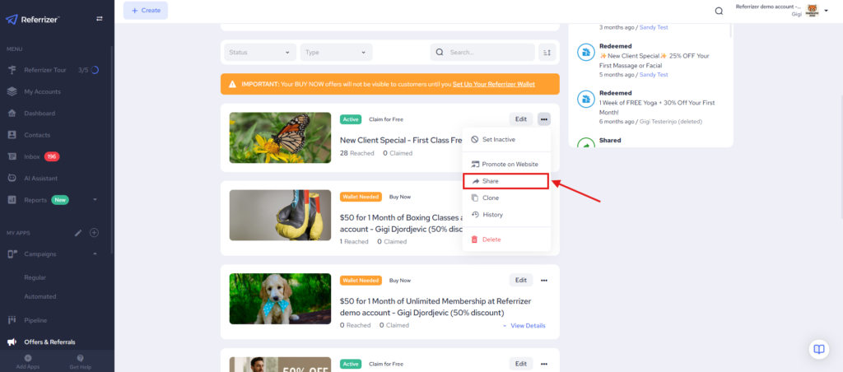Screen dimensions: 843x372
Task: Click the Create button
Action: pyautogui.click(x=146, y=11)
